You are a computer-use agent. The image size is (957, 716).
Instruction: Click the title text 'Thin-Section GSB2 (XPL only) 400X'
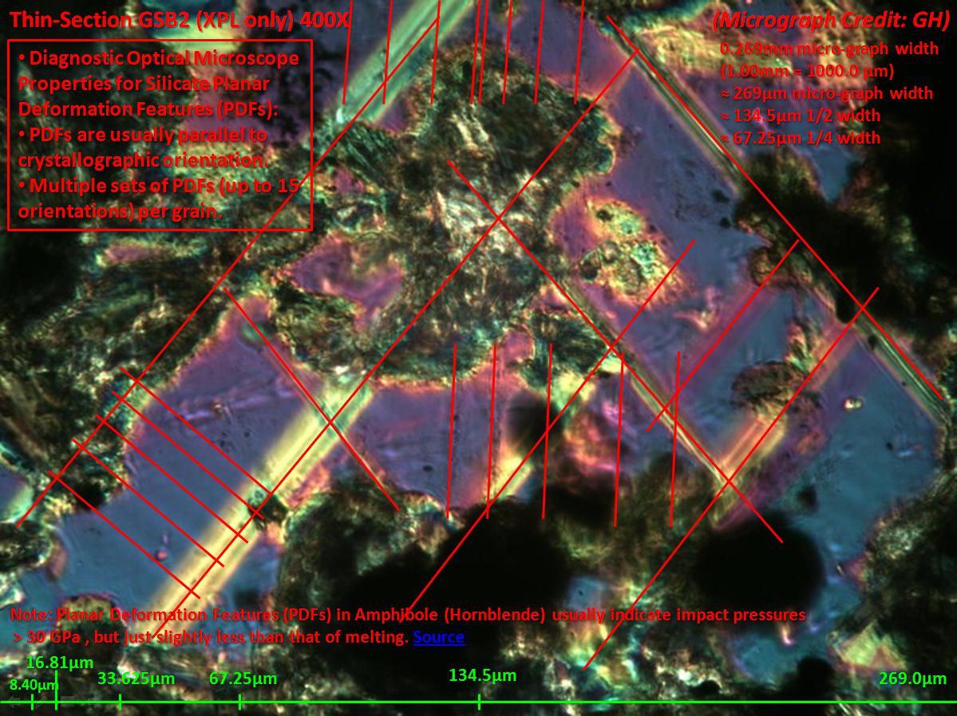coord(180,20)
